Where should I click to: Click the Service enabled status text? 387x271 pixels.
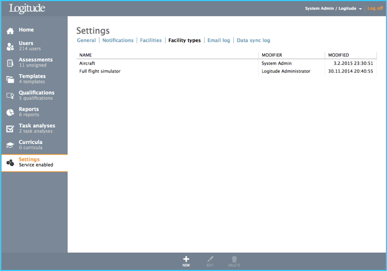(36, 165)
